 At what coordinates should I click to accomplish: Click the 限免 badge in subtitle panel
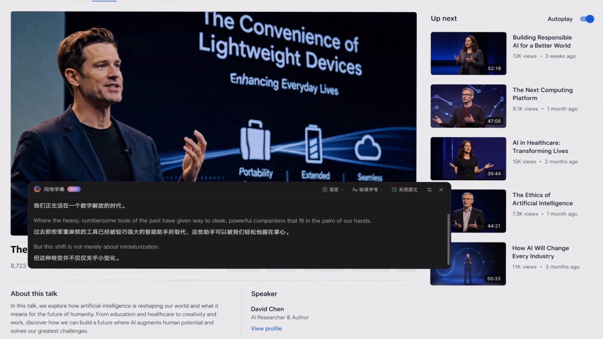pos(74,189)
